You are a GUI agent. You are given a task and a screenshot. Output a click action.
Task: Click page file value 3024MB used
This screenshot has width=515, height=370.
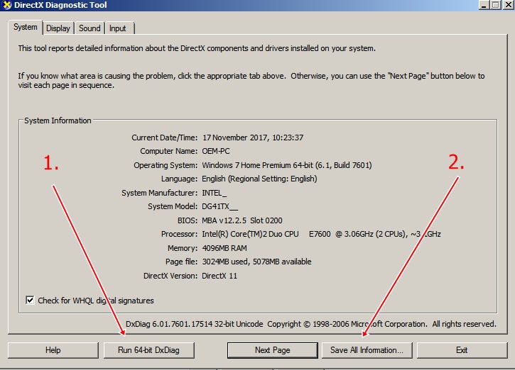pos(225,262)
